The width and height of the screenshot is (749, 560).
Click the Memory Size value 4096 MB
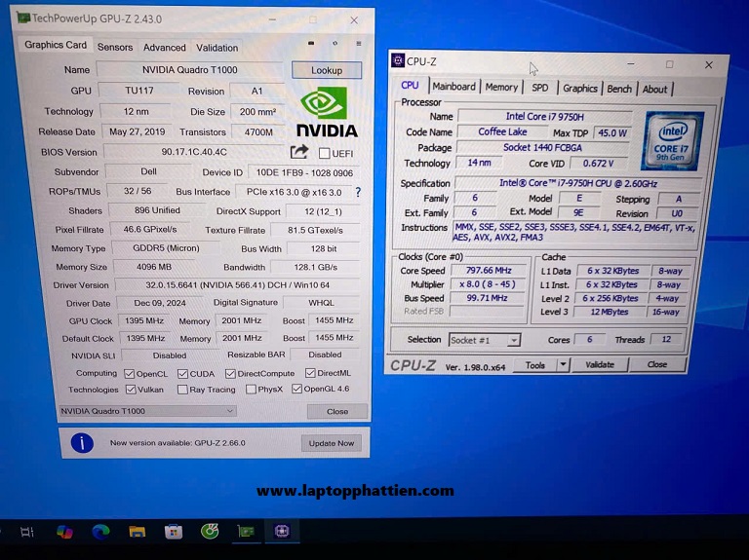154,267
